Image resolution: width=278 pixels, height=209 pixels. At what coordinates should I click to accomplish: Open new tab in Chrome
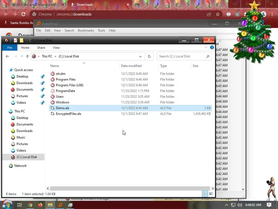pos(138,5)
